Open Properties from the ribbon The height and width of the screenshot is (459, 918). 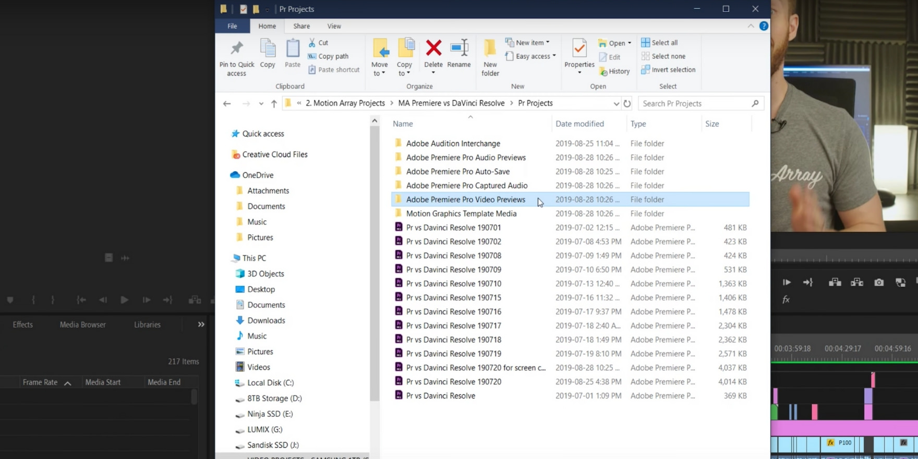579,56
